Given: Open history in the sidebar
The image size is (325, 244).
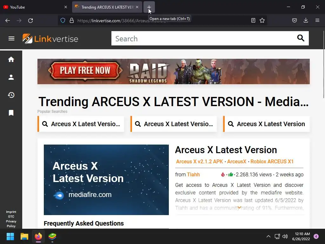Looking at the screenshot, I should pyautogui.click(x=11, y=95).
